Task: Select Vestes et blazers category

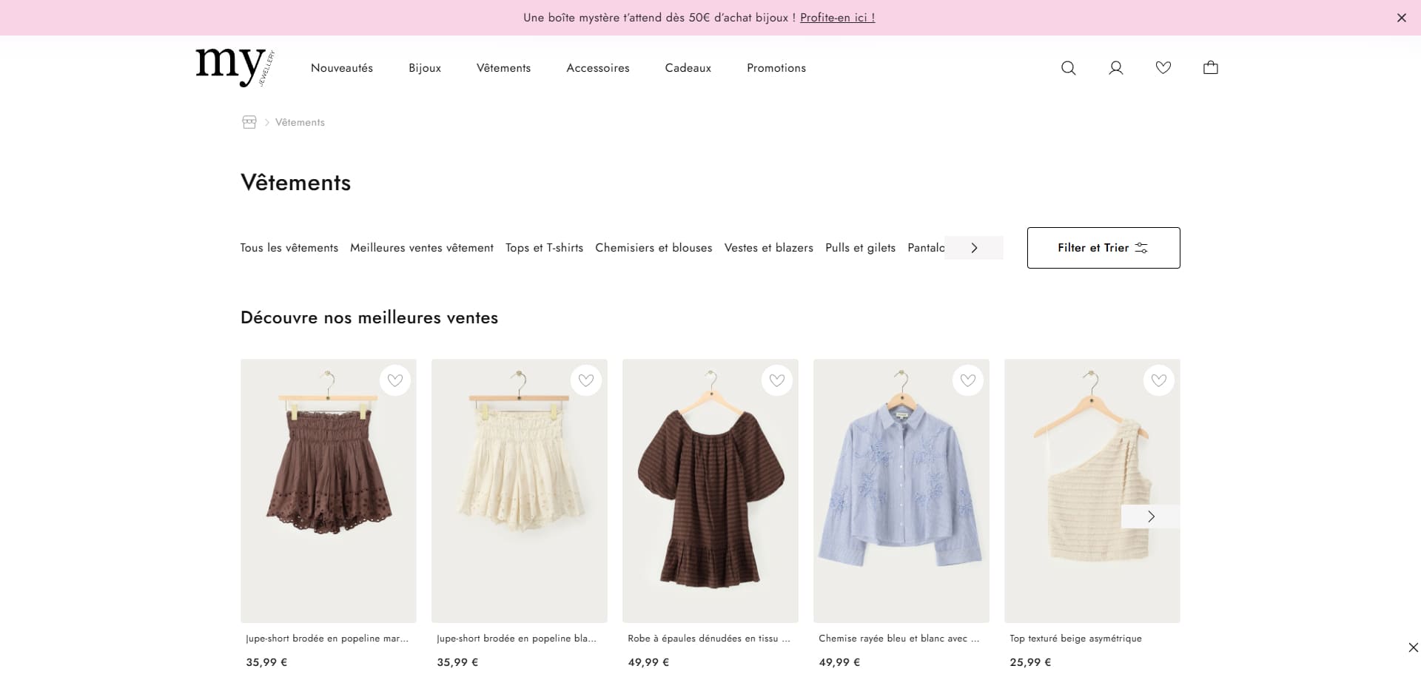Action: [x=768, y=248]
